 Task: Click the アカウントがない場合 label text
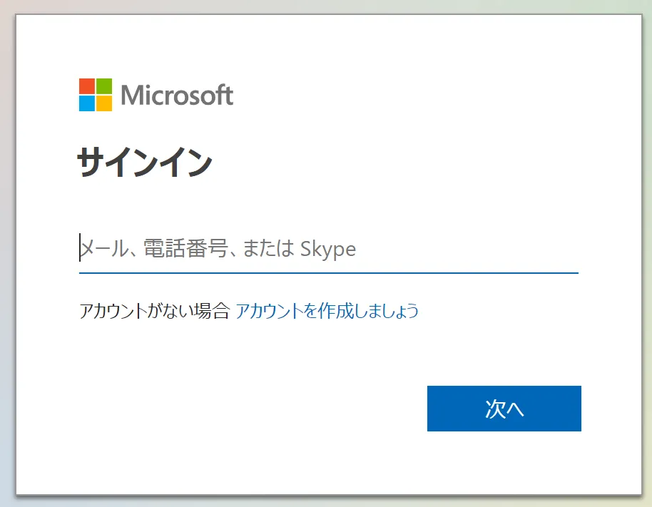coord(154,311)
